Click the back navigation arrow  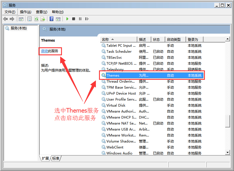(5, 19)
